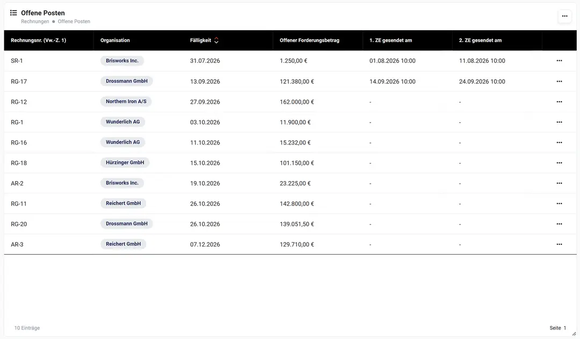Image resolution: width=580 pixels, height=339 pixels.
Task: Click the Drossmann GmbH tag in row RG-17
Action: pos(127,81)
